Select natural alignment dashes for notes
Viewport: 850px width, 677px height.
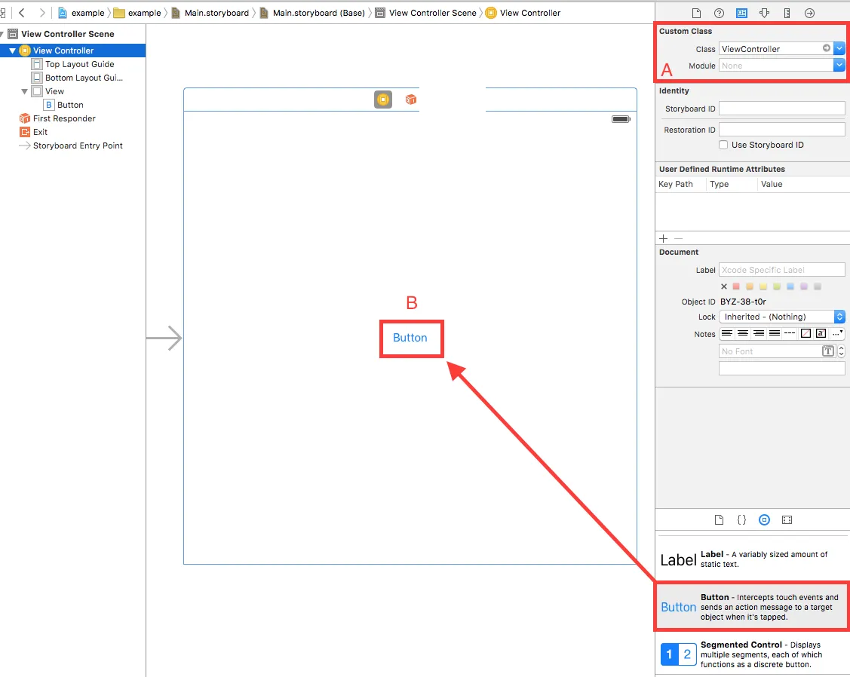(790, 333)
